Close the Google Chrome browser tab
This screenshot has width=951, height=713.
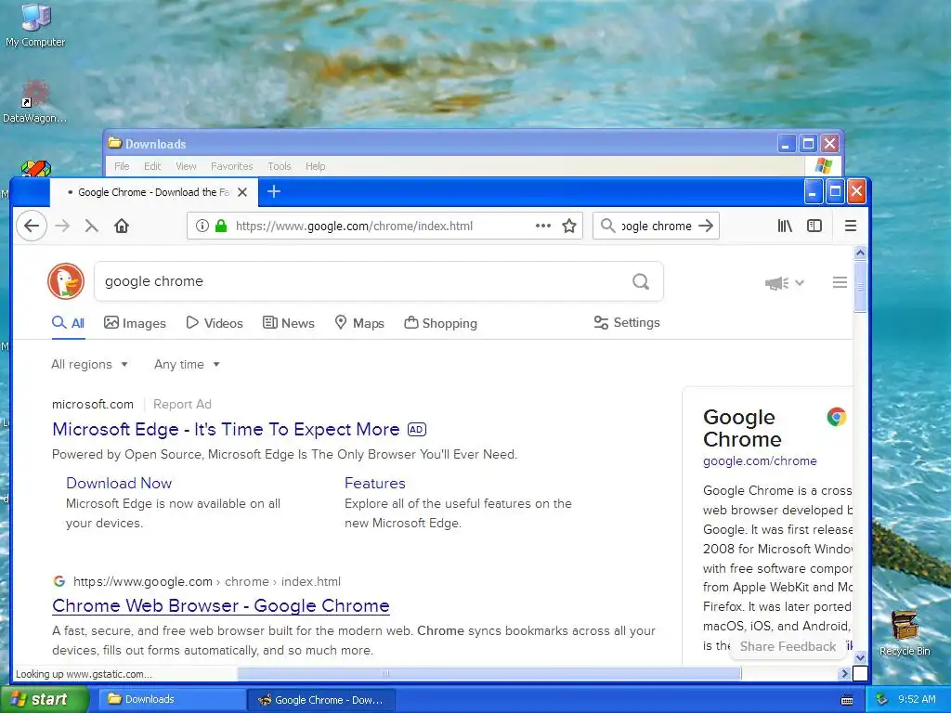pos(242,192)
